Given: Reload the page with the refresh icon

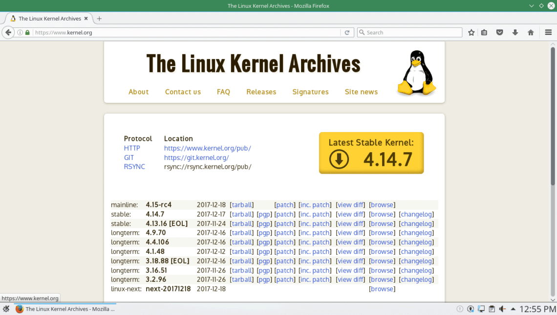Looking at the screenshot, I should (x=347, y=32).
